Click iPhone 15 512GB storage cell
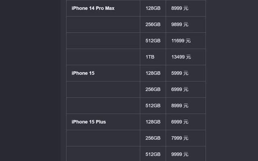Image resolution: width=258 pixels, height=161 pixels. [x=153, y=106]
